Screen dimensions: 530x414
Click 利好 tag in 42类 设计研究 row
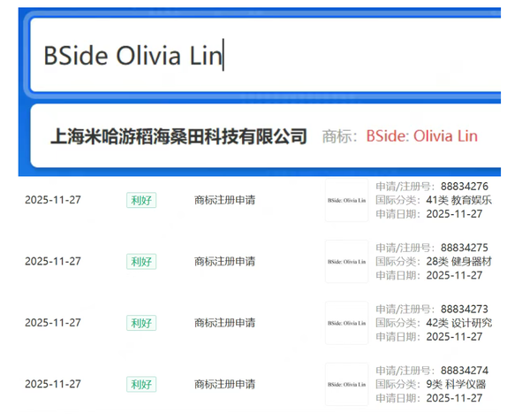[x=141, y=323]
